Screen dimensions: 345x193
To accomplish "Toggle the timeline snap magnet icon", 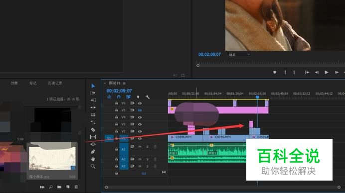I will click(119, 97).
